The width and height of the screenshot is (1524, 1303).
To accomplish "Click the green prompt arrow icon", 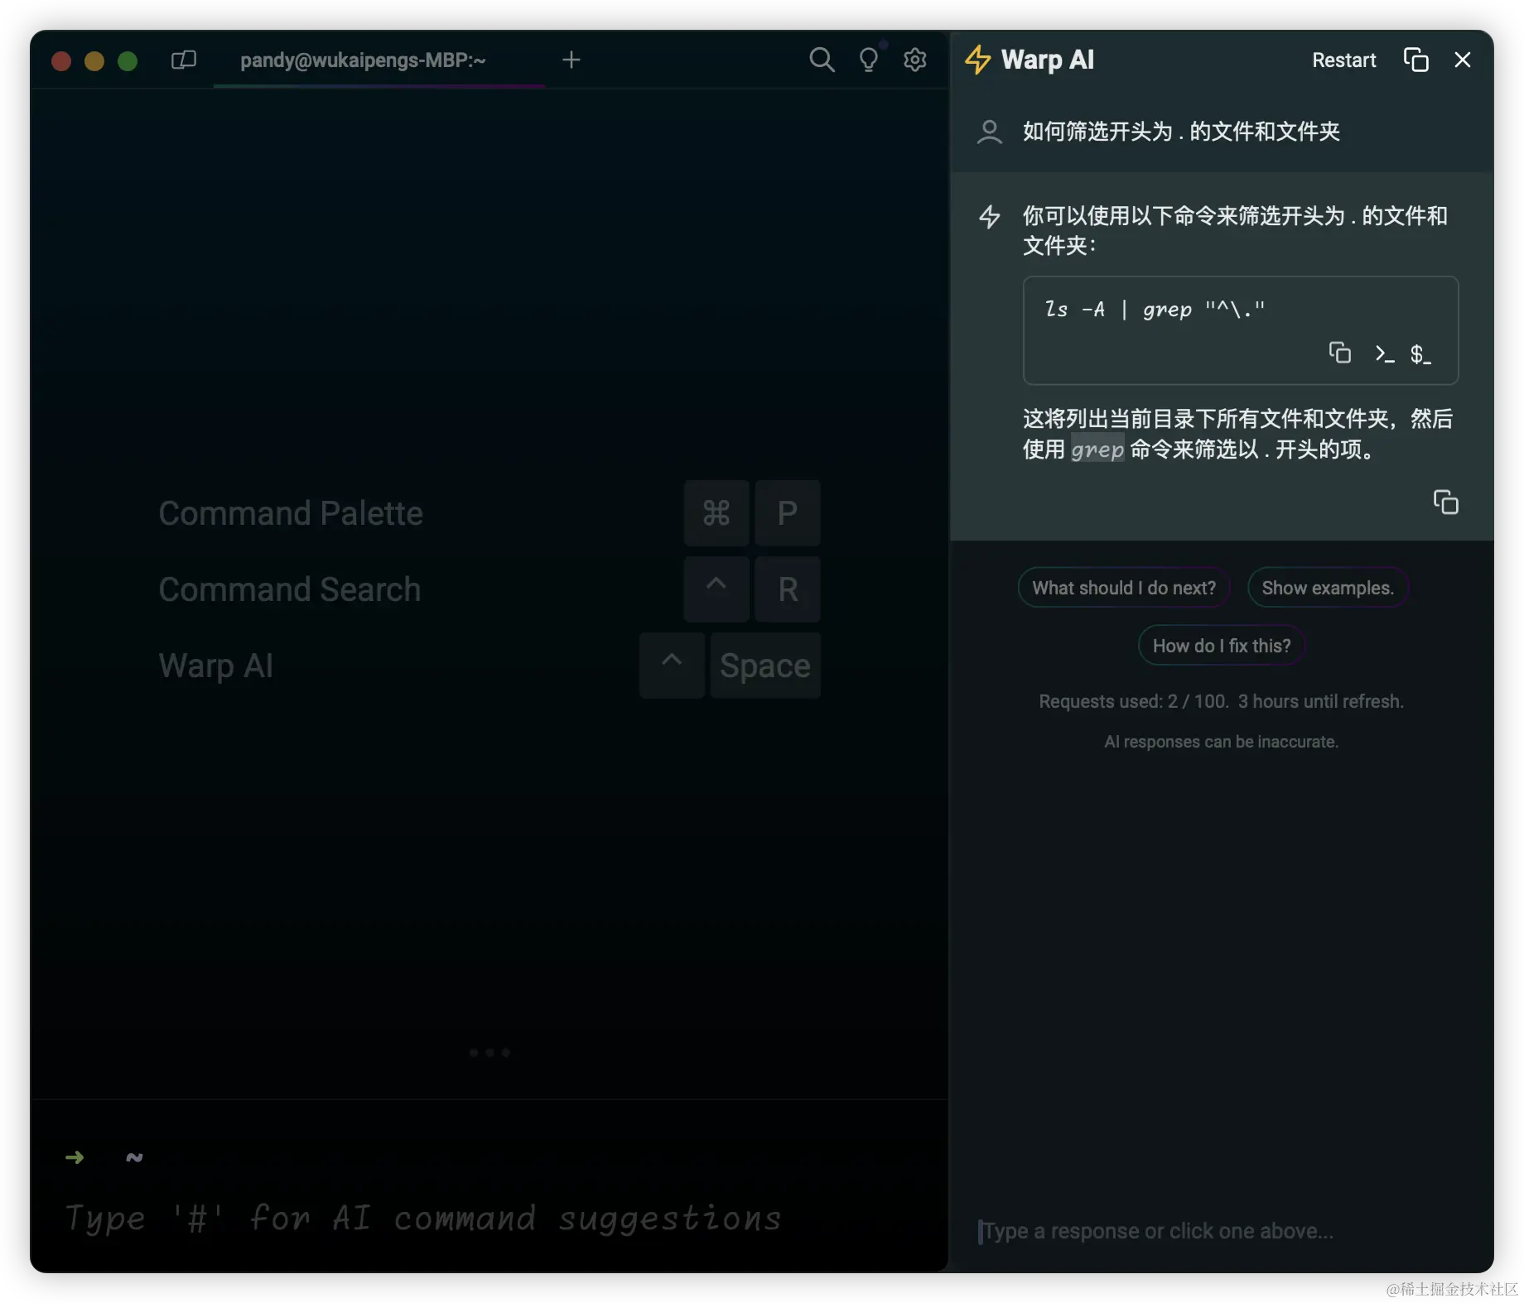I will (75, 1157).
